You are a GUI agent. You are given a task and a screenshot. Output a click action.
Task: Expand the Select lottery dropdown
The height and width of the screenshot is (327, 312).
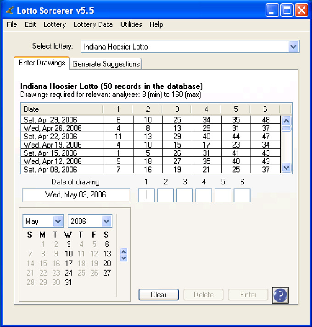tap(293, 46)
